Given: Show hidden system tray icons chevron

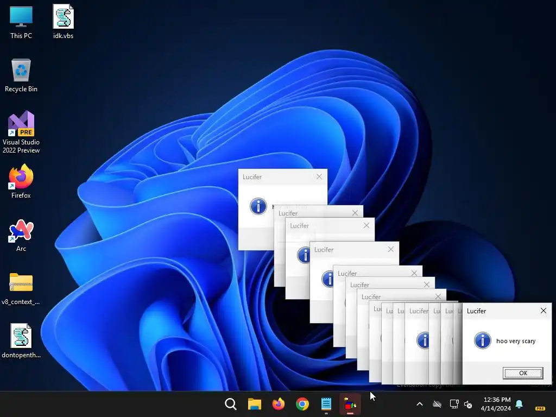Looking at the screenshot, I should (420, 404).
